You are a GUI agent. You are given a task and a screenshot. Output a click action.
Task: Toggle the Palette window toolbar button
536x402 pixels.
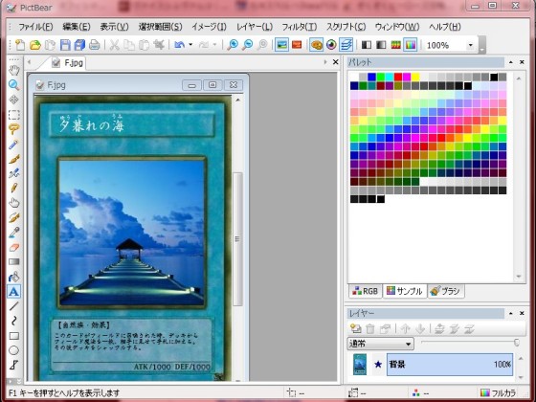pyautogui.click(x=316, y=45)
